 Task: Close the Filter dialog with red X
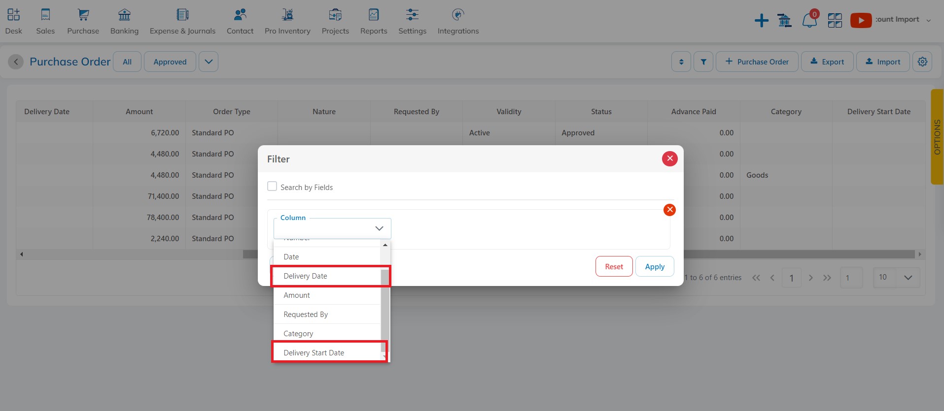[x=669, y=158]
